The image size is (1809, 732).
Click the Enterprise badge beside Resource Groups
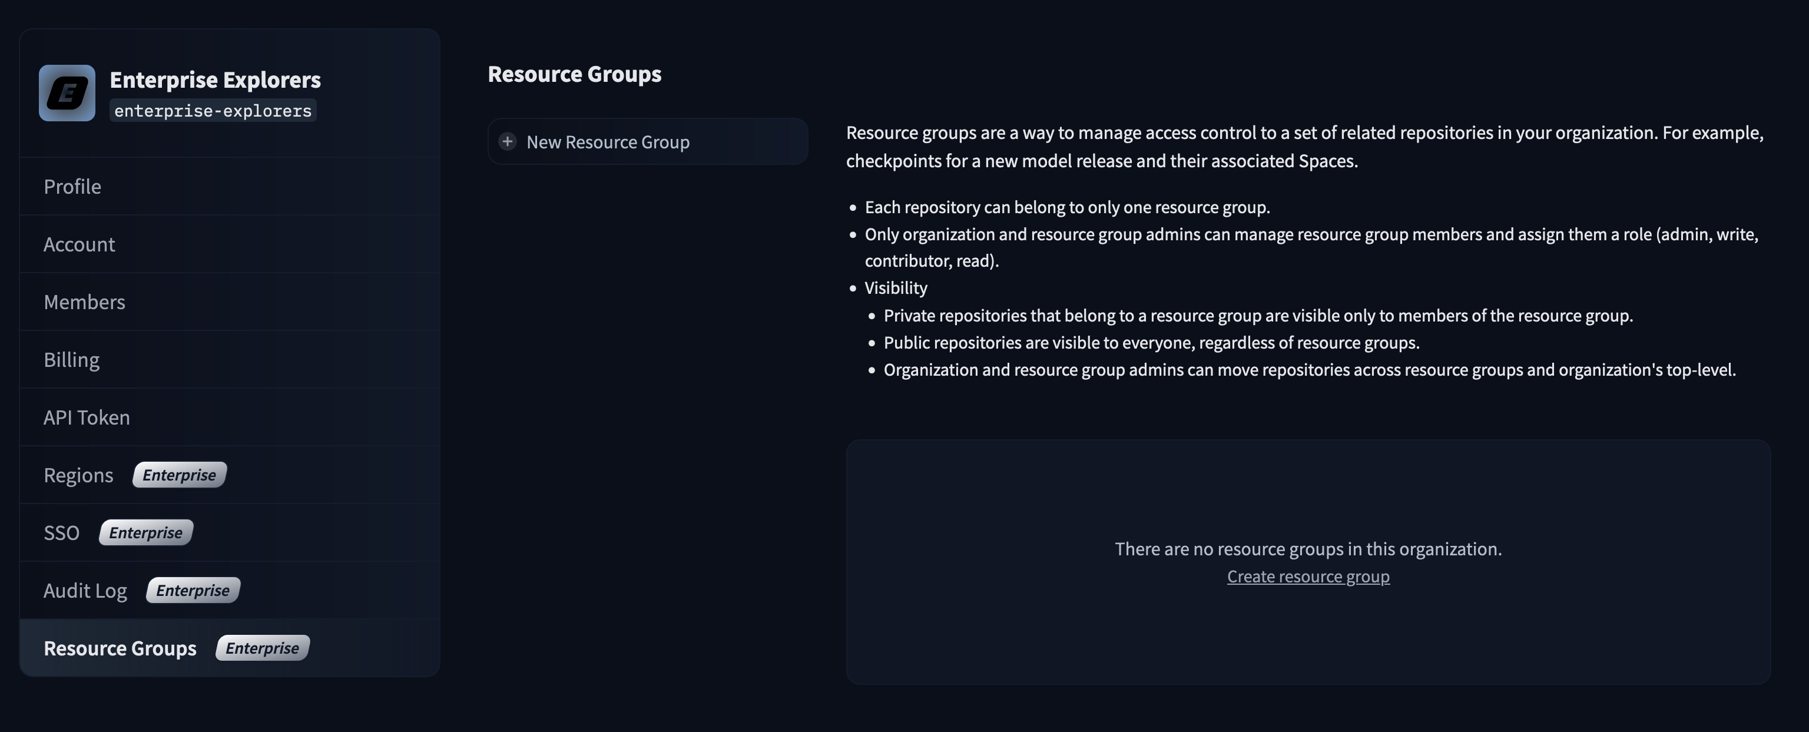coord(262,648)
